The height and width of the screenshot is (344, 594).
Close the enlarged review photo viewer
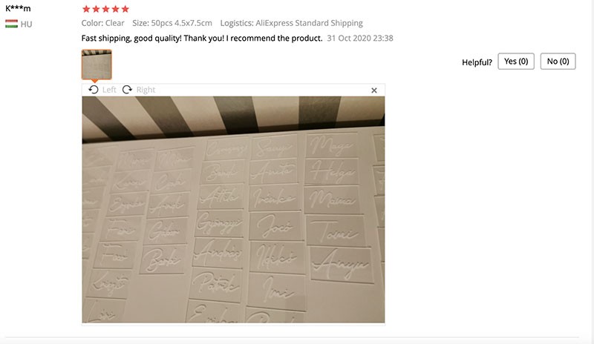[x=374, y=90]
